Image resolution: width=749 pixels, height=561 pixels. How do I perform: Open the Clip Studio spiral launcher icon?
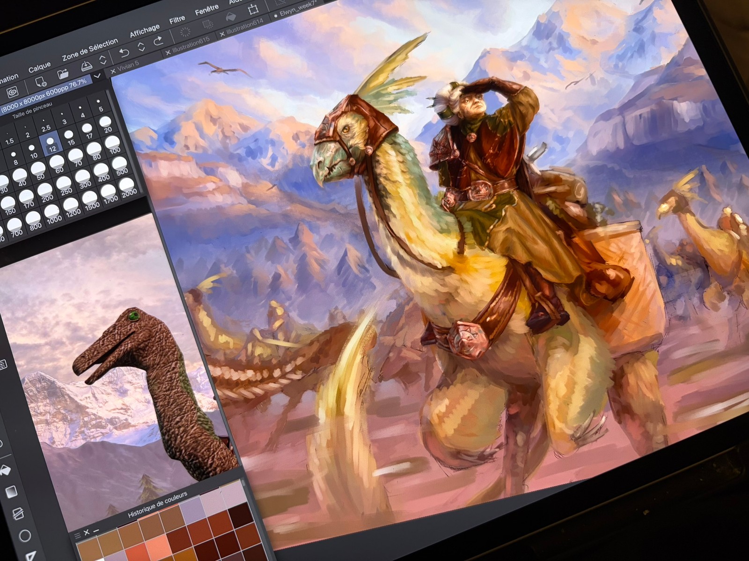tap(13, 91)
